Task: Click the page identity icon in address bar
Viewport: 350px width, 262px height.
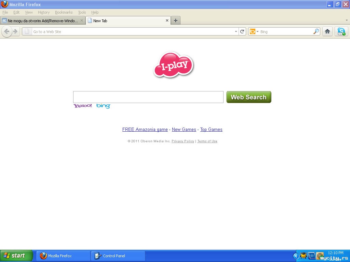Action: (x=27, y=32)
